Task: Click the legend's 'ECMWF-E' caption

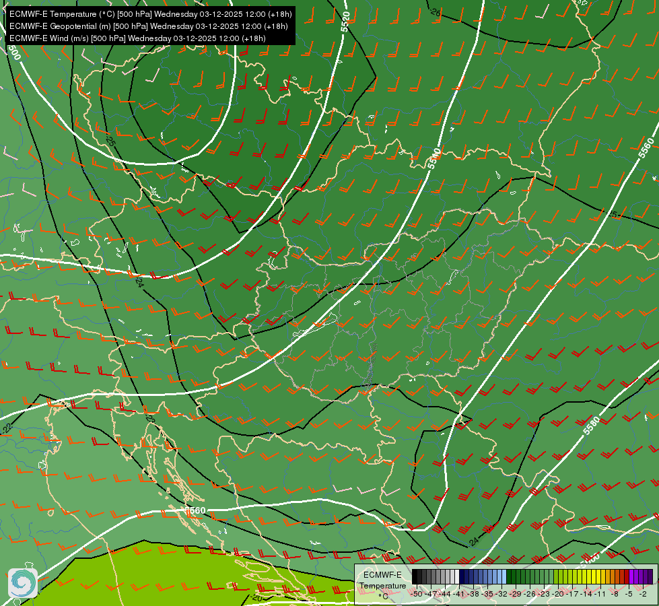Action: click(x=382, y=575)
